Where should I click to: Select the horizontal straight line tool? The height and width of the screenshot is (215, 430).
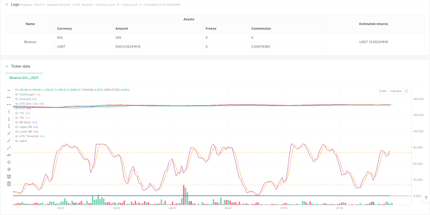pos(9,90)
